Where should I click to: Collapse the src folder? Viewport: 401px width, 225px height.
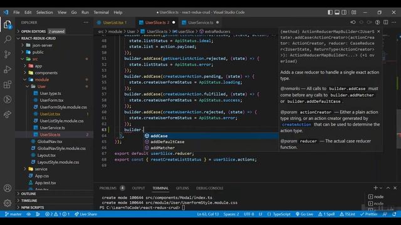(x=55, y=59)
